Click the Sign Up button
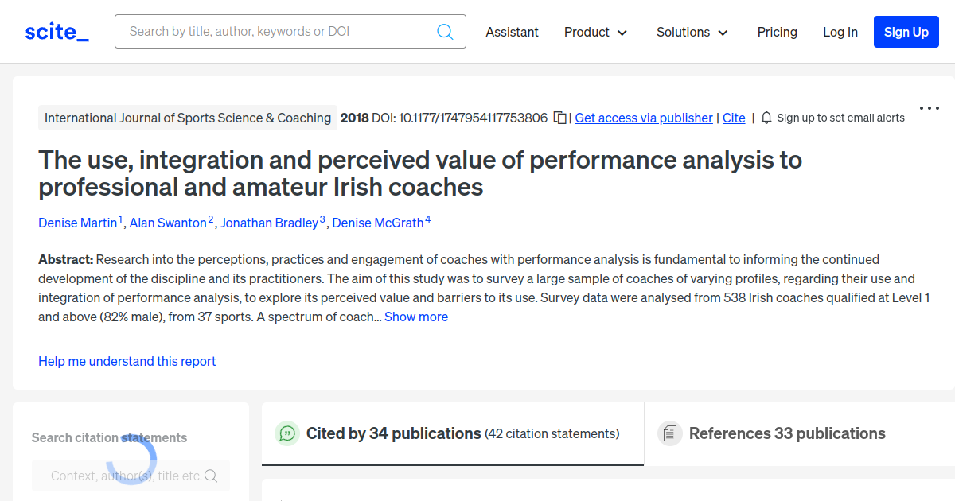The image size is (955, 501). click(x=906, y=32)
